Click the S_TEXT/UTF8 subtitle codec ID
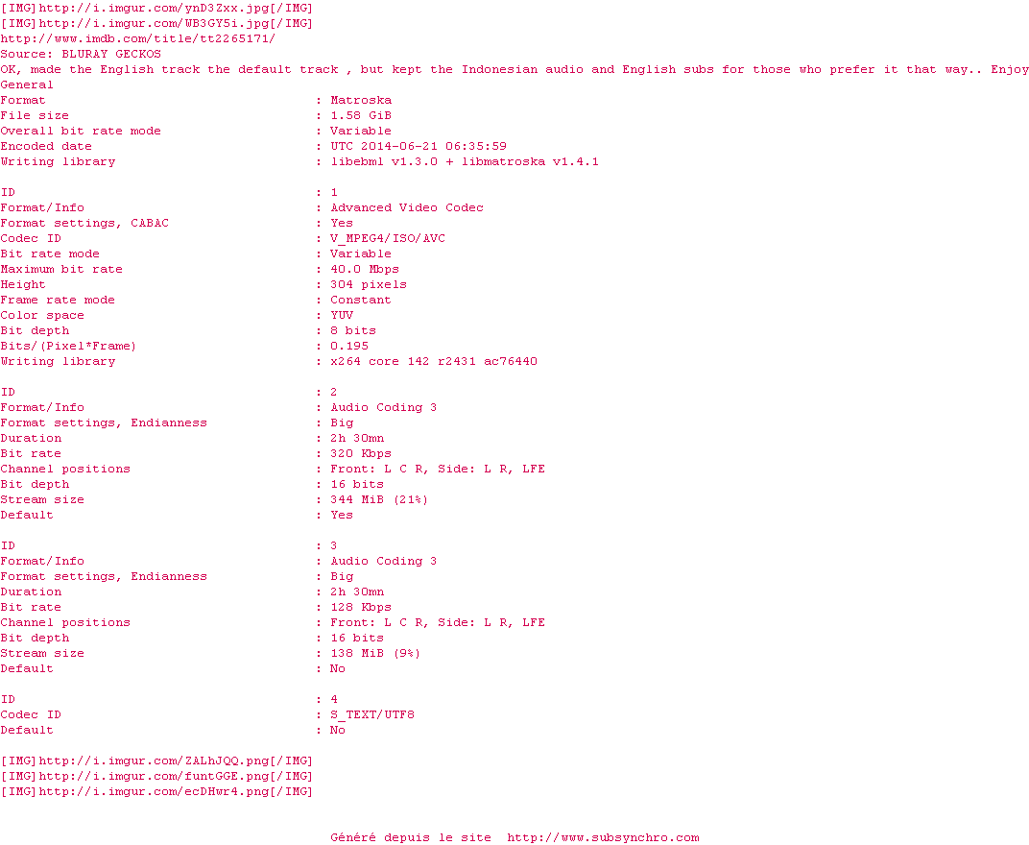 372,715
